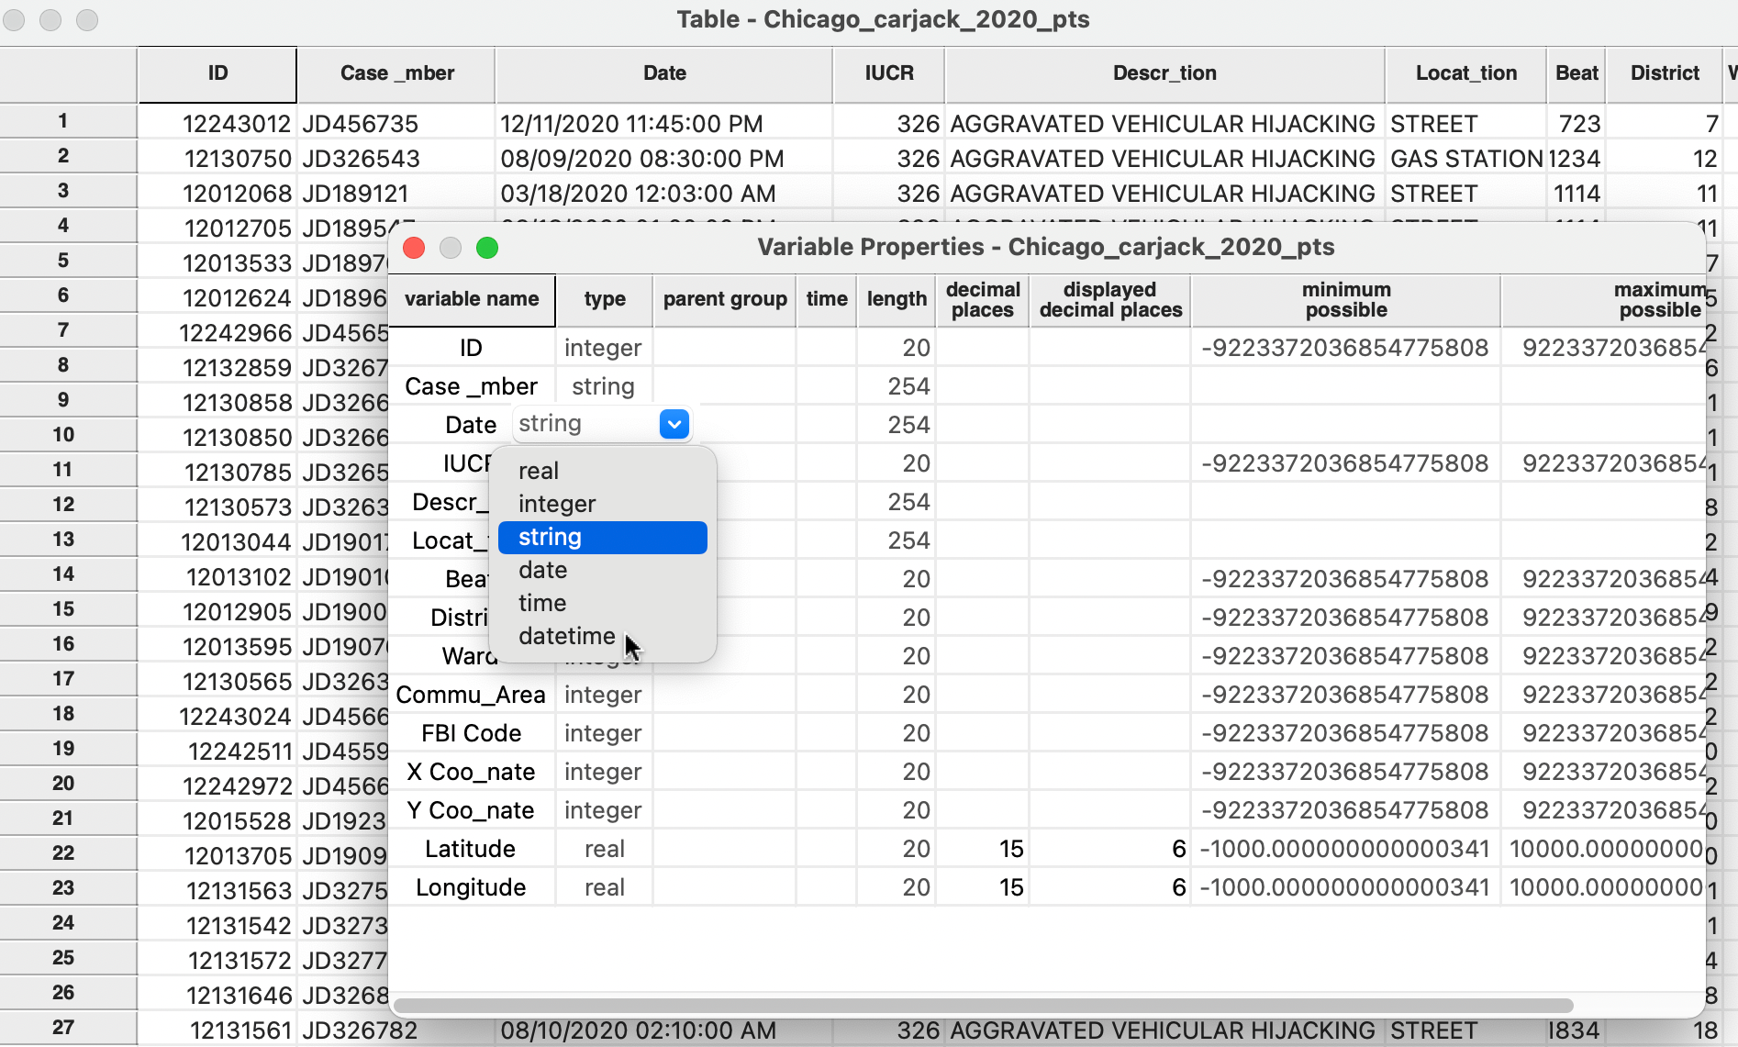Click table cell with case number JD456735
Viewport: 1738px width, 1047px height.
pos(396,124)
